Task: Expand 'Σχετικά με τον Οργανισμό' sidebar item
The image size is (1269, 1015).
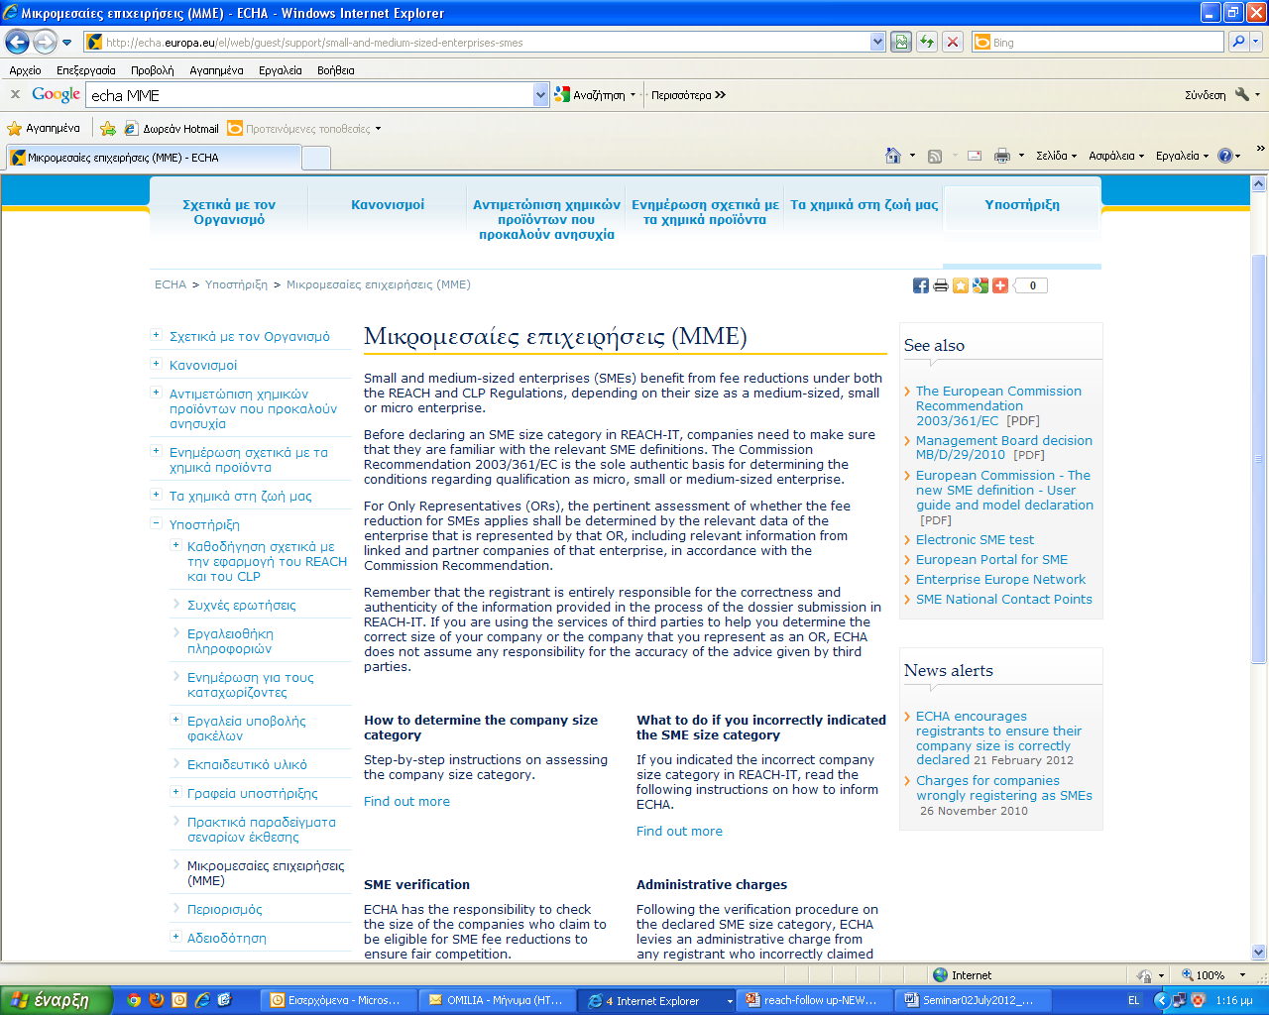Action: coord(156,335)
